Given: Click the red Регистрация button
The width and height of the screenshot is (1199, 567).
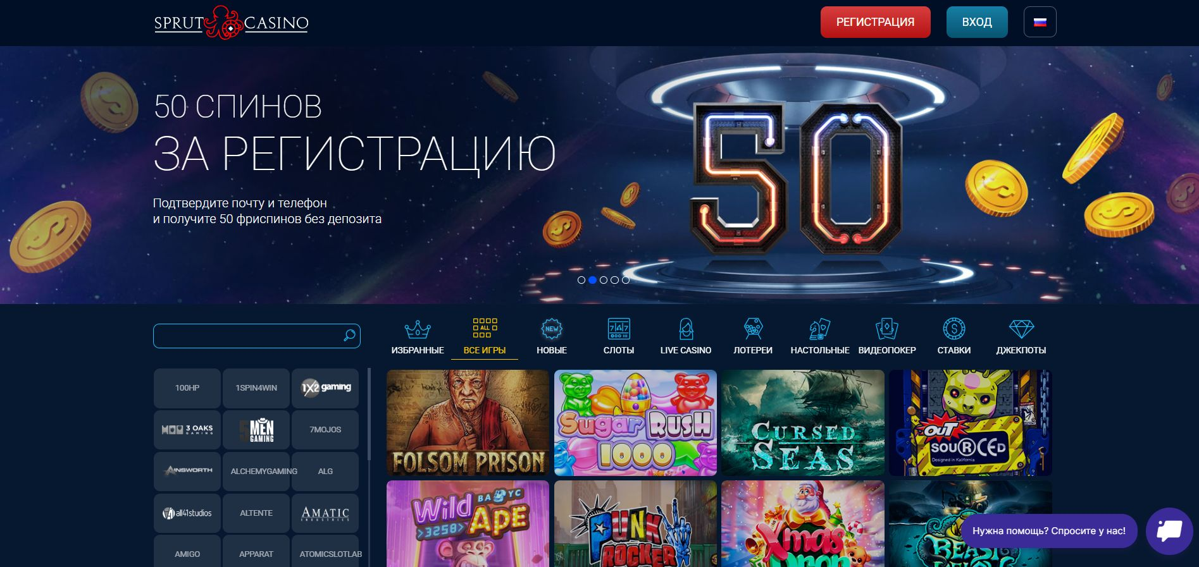Looking at the screenshot, I should click(876, 22).
